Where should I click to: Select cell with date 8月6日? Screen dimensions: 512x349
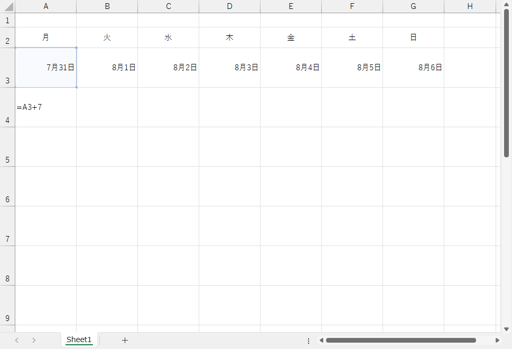coord(413,68)
